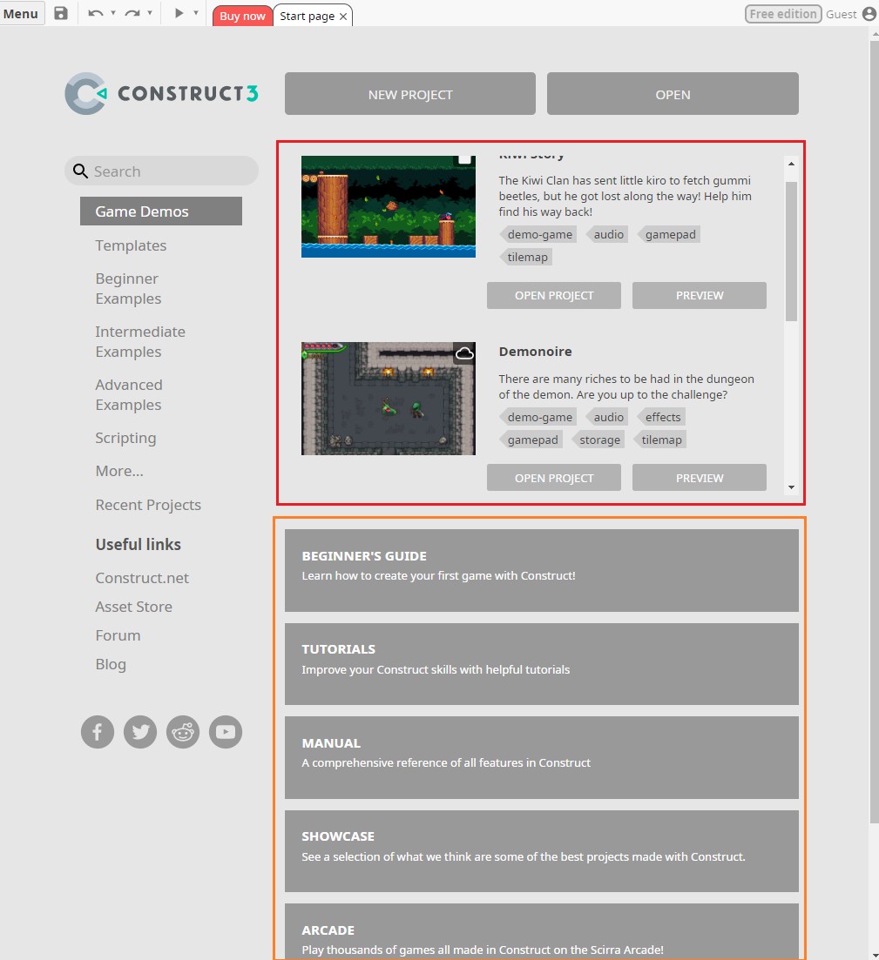Click OPEN PROJECT for Demonoire
This screenshot has height=960, width=879.
[553, 478]
